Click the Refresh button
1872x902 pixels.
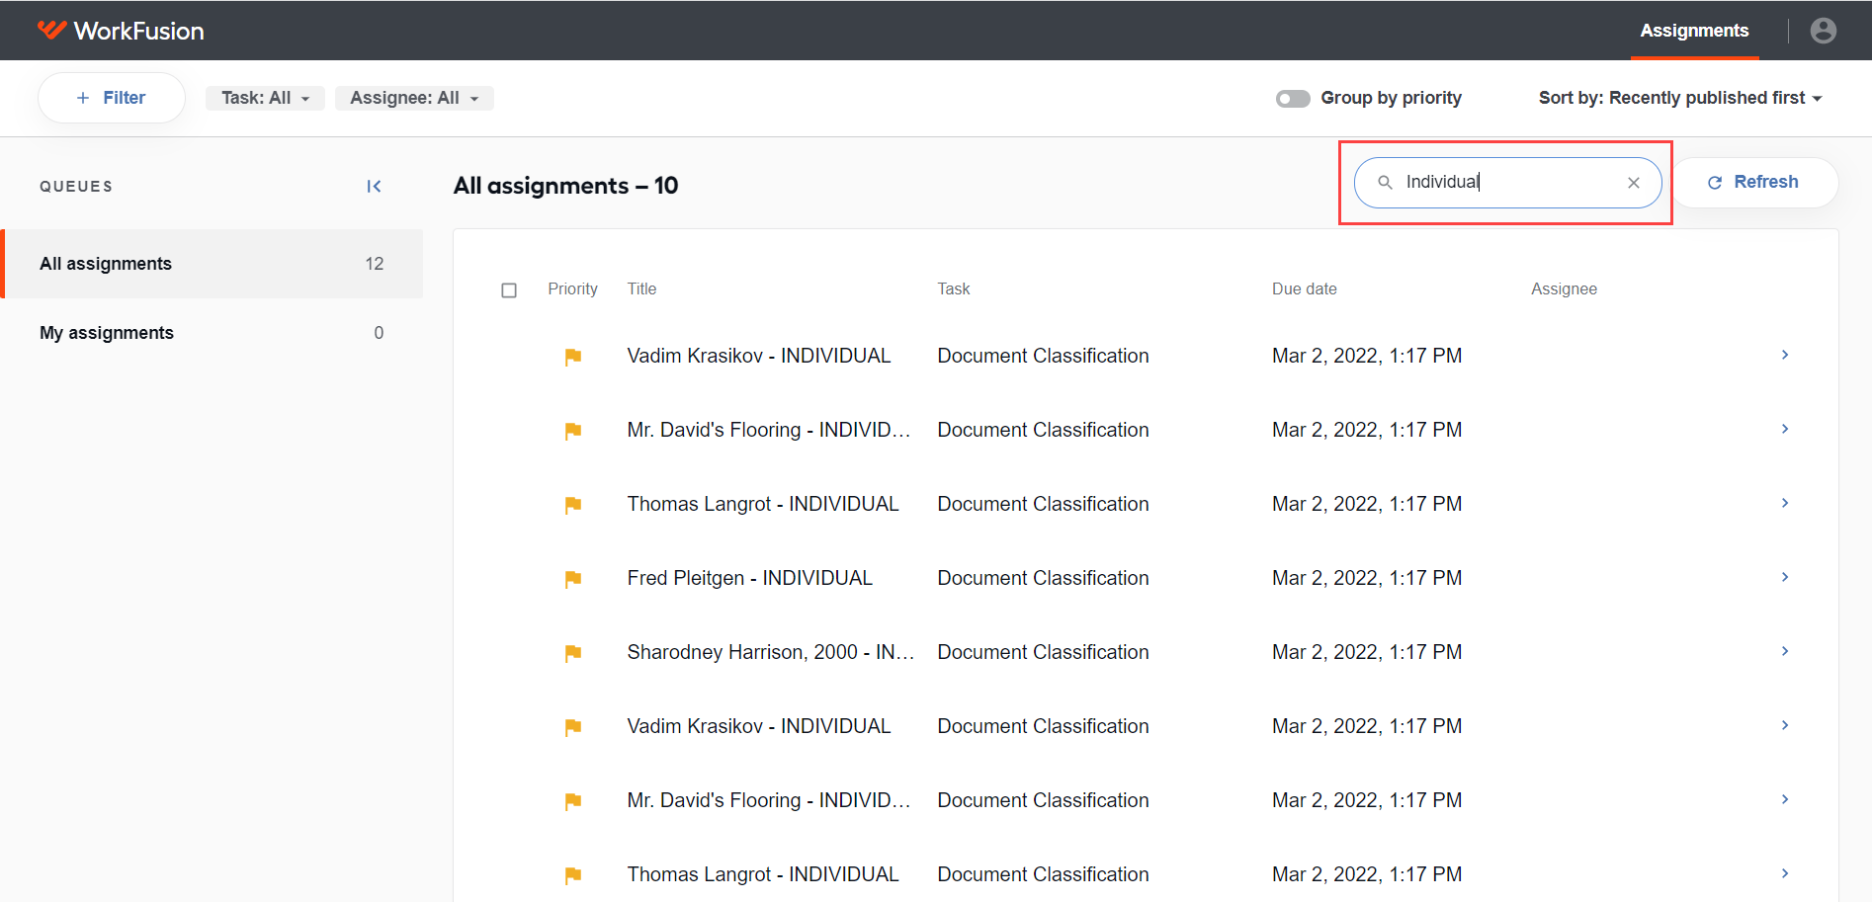tap(1753, 183)
